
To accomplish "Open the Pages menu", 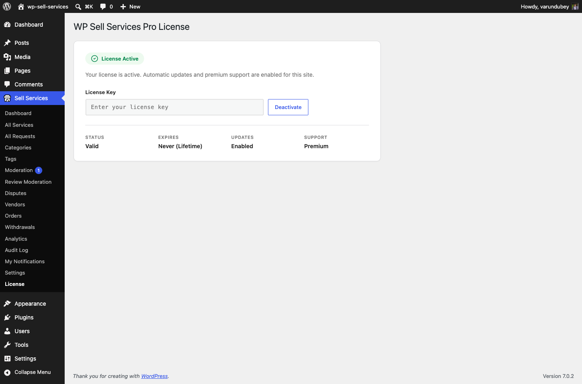I will click(32, 71).
